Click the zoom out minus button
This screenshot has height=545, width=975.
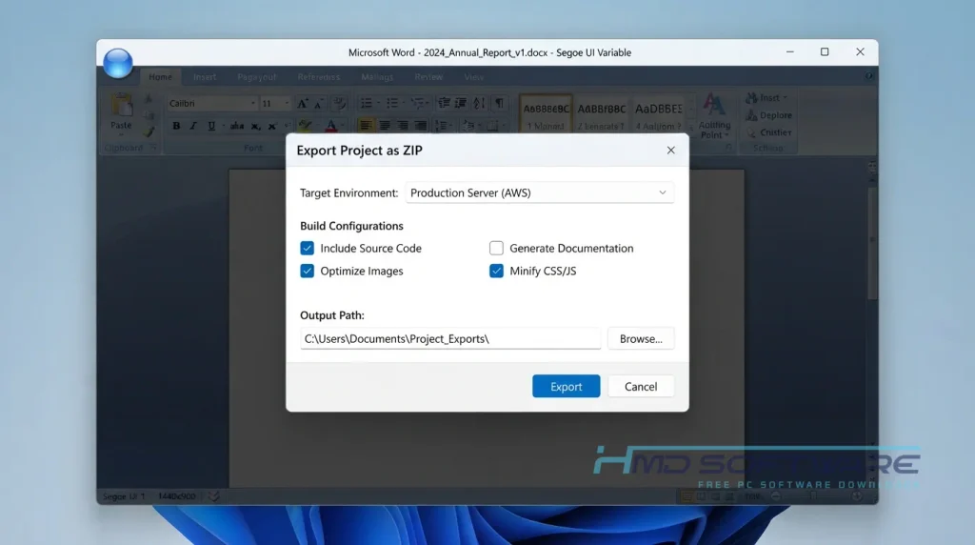point(775,495)
